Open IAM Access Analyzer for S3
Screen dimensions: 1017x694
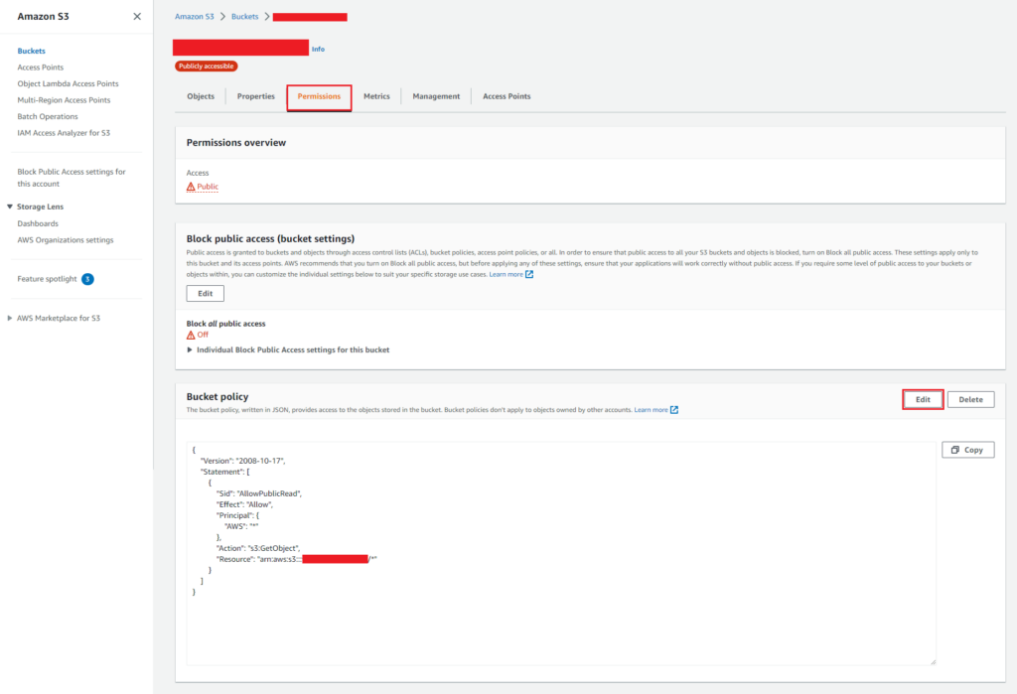pyautogui.click(x=64, y=132)
